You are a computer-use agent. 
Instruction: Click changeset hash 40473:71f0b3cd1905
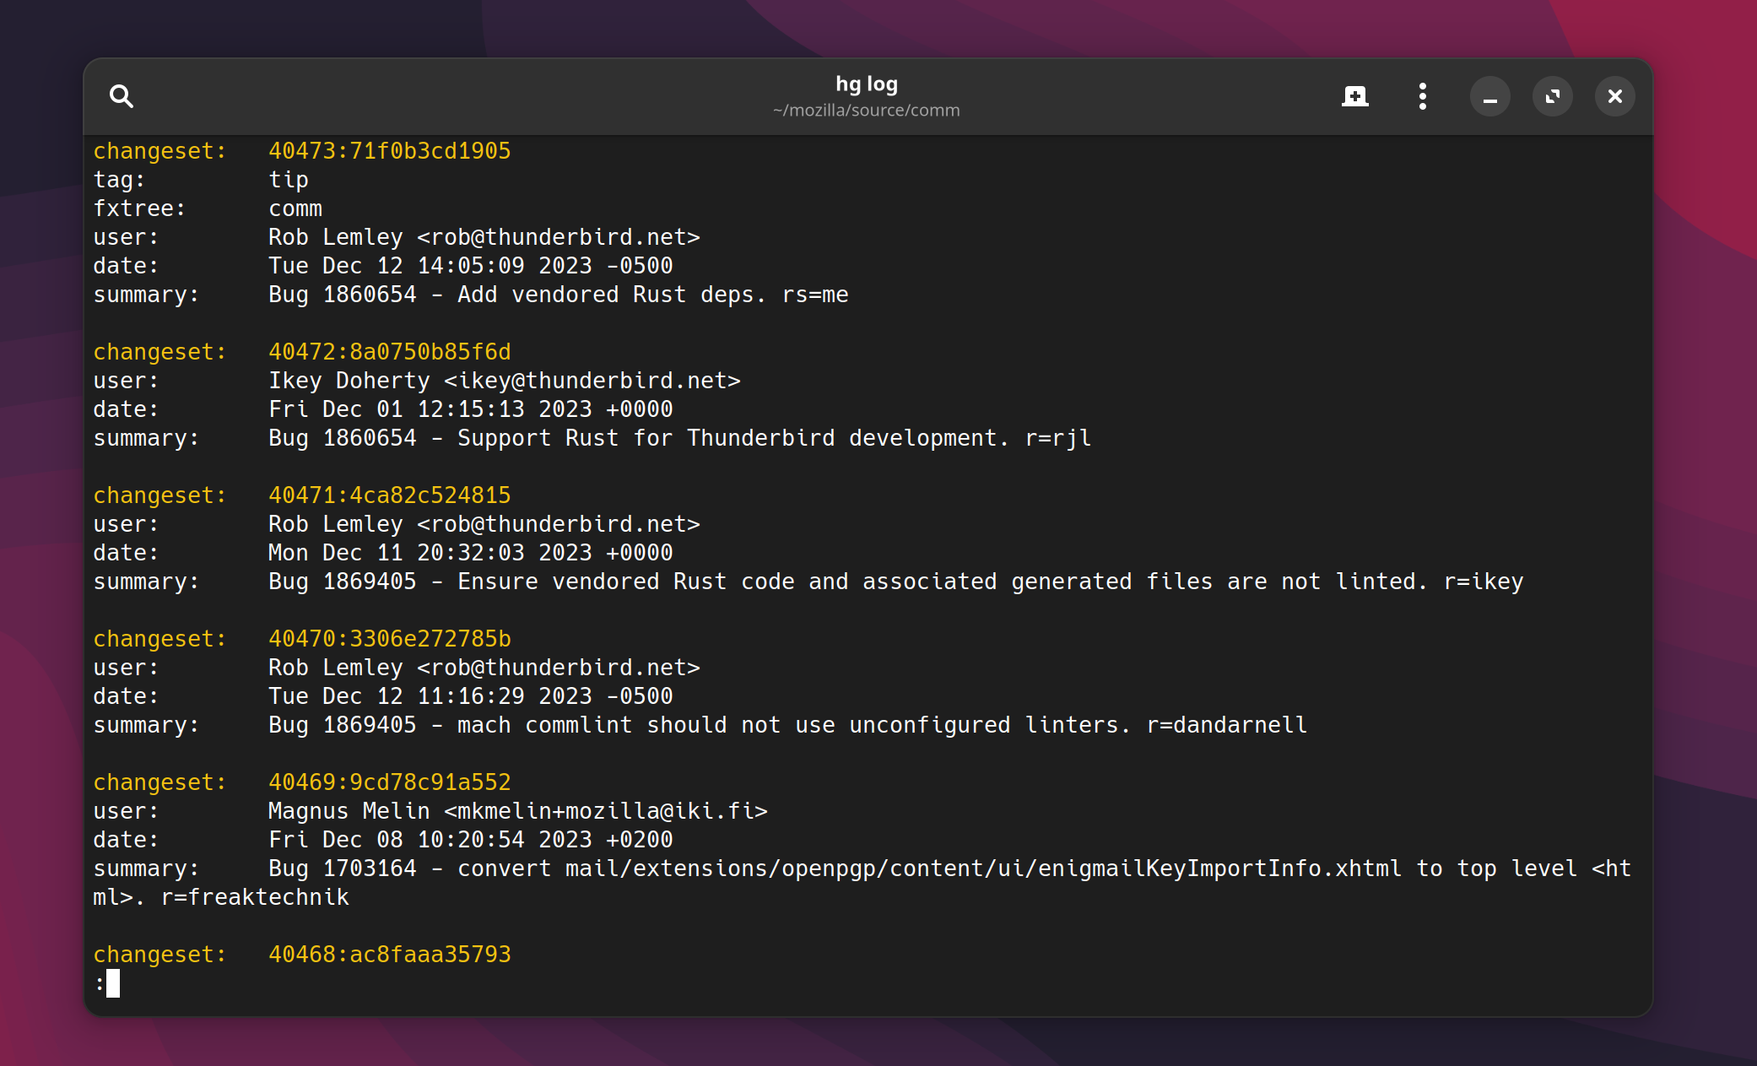389,151
